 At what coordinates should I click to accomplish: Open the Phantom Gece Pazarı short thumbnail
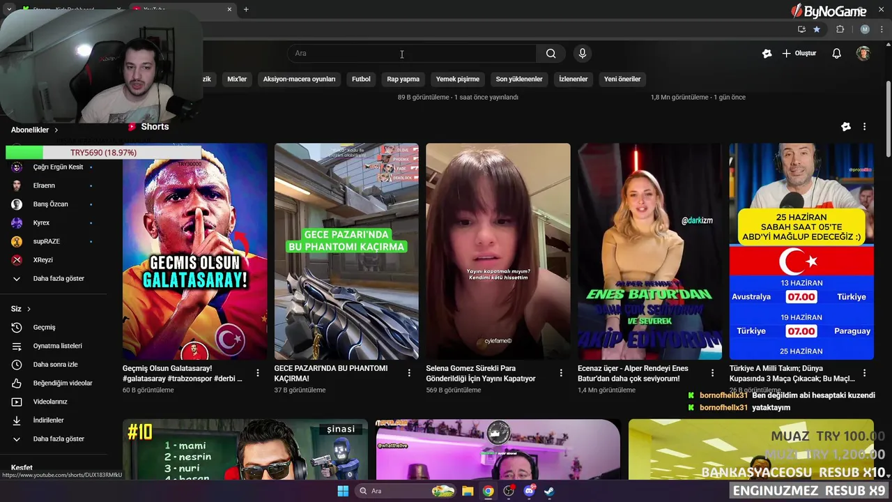[346, 252]
